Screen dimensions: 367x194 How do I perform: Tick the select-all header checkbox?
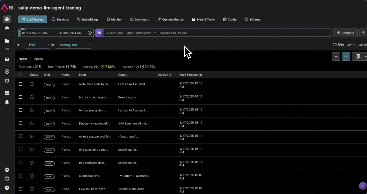21,74
